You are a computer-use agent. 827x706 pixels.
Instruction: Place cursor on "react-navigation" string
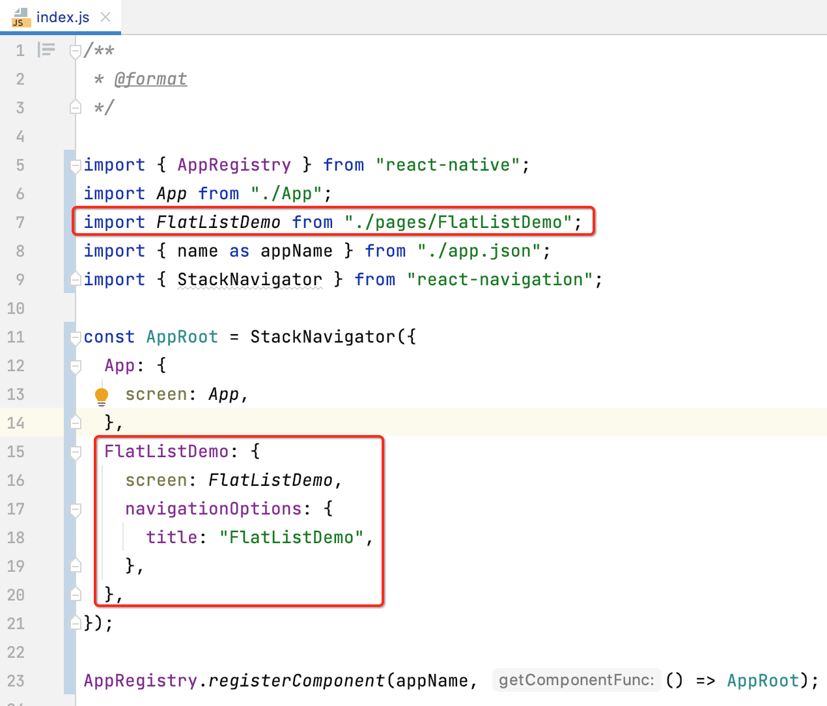point(499,280)
